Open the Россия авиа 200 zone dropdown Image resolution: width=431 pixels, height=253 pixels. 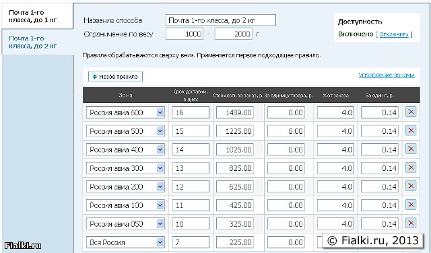[125, 187]
